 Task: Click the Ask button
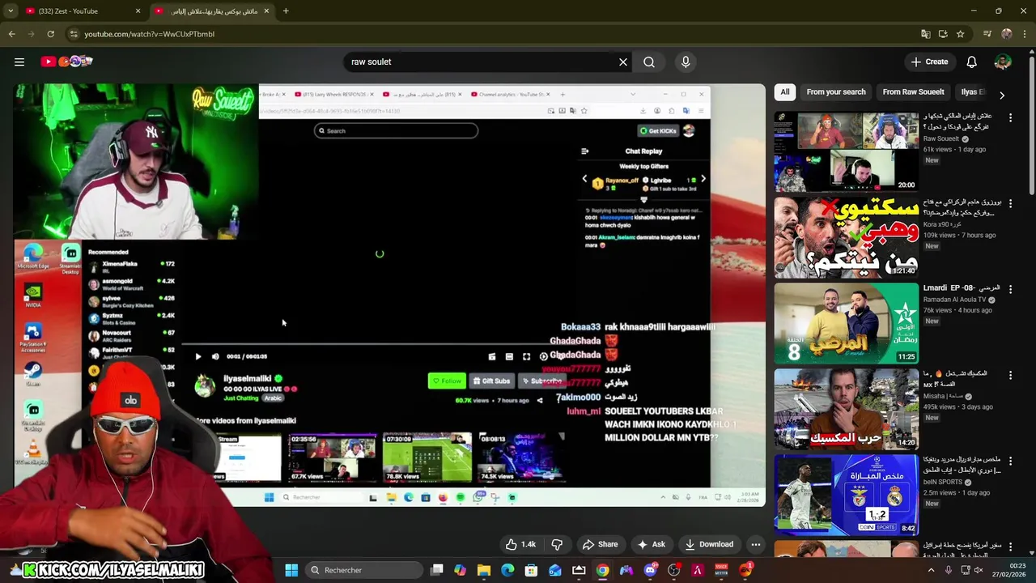coord(652,544)
